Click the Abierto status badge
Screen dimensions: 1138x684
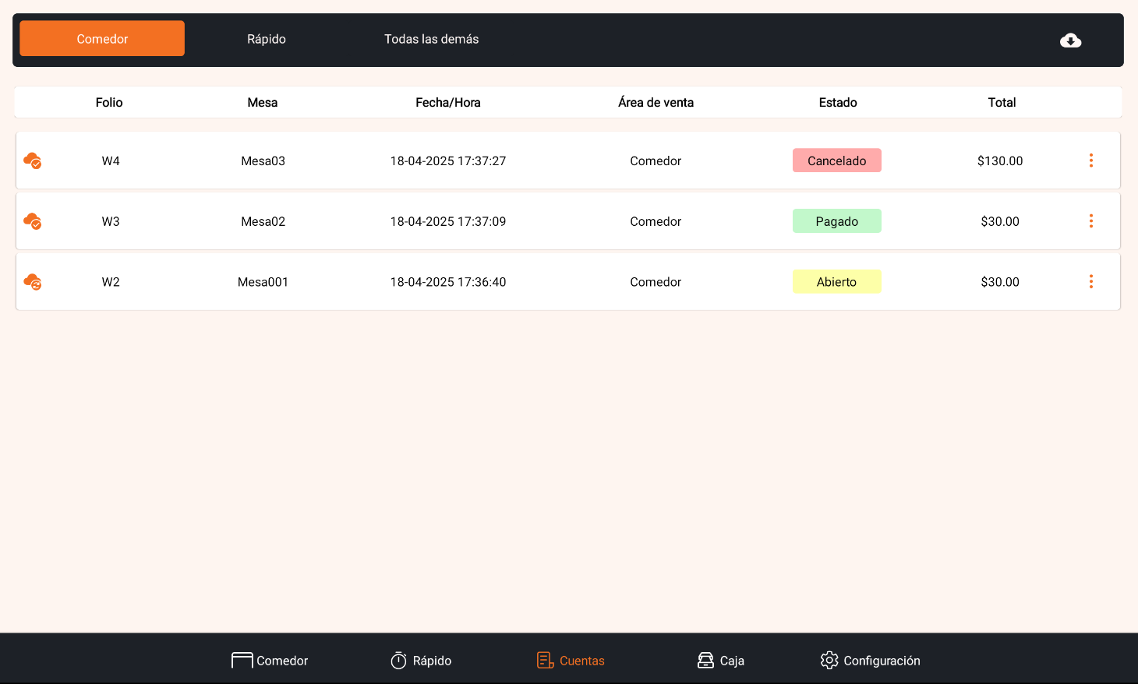(837, 282)
